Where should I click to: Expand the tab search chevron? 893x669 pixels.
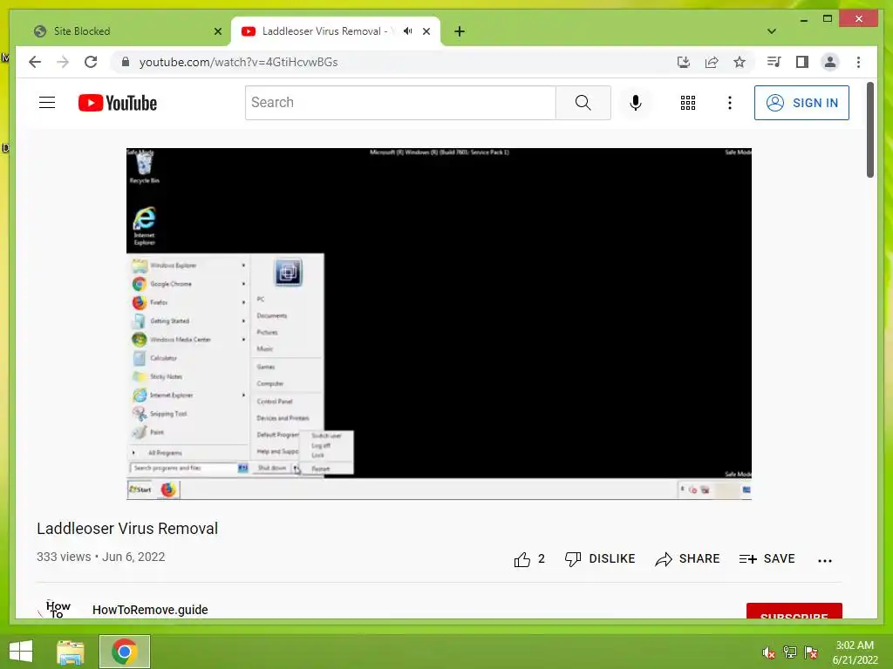click(772, 31)
